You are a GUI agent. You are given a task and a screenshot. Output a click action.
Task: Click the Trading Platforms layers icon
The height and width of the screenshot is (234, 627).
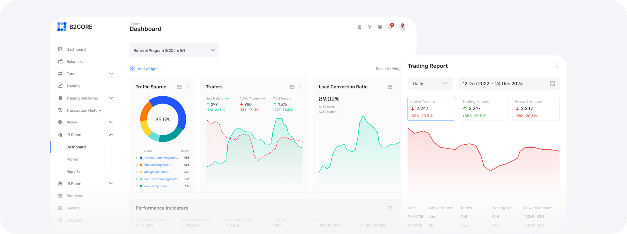tap(60, 98)
